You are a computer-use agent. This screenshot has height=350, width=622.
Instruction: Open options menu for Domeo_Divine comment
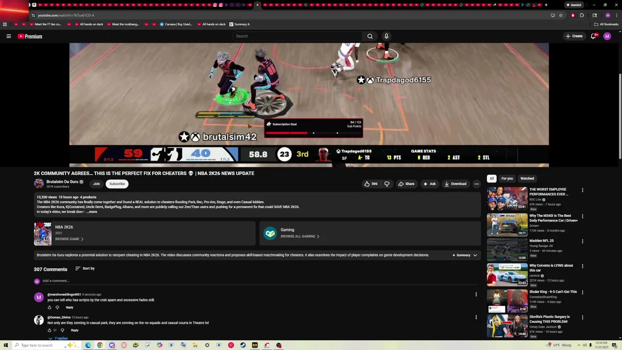click(x=476, y=317)
